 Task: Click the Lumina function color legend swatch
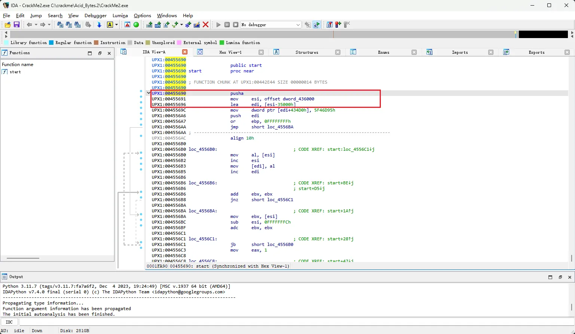(x=222, y=43)
